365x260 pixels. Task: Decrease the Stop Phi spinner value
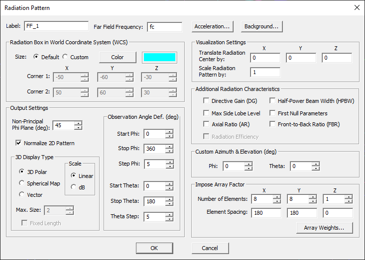tap(170, 151)
